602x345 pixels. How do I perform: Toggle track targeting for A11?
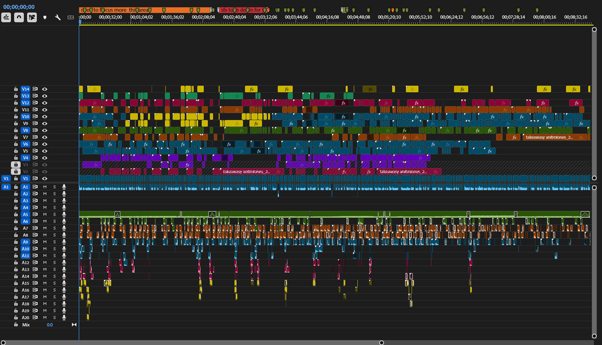tap(25, 256)
